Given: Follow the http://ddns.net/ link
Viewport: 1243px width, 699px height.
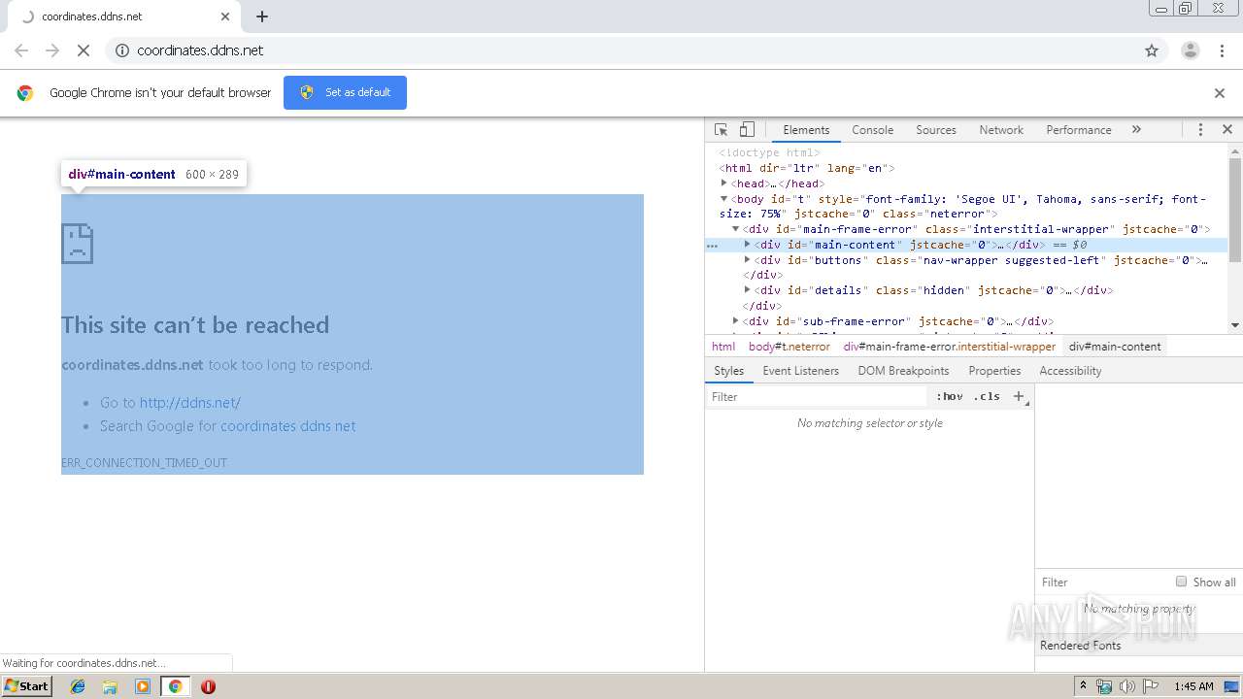Looking at the screenshot, I should pyautogui.click(x=189, y=403).
